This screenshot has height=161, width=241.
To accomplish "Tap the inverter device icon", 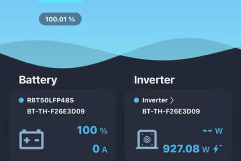I will 147,140.
